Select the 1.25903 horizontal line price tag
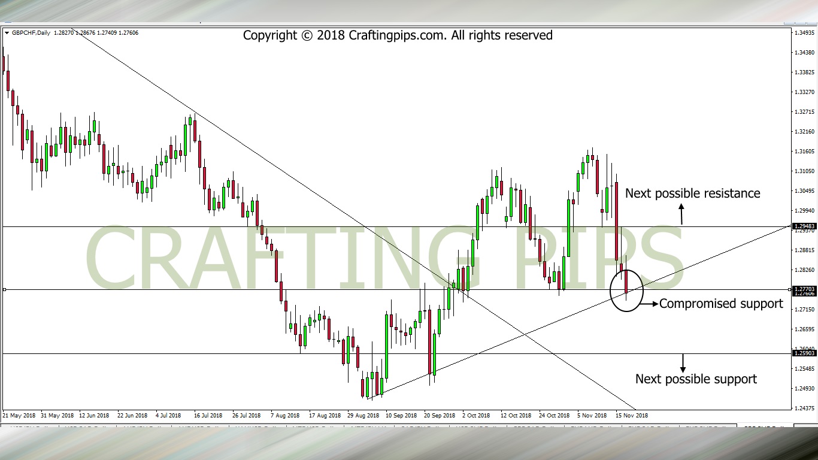 coord(804,353)
